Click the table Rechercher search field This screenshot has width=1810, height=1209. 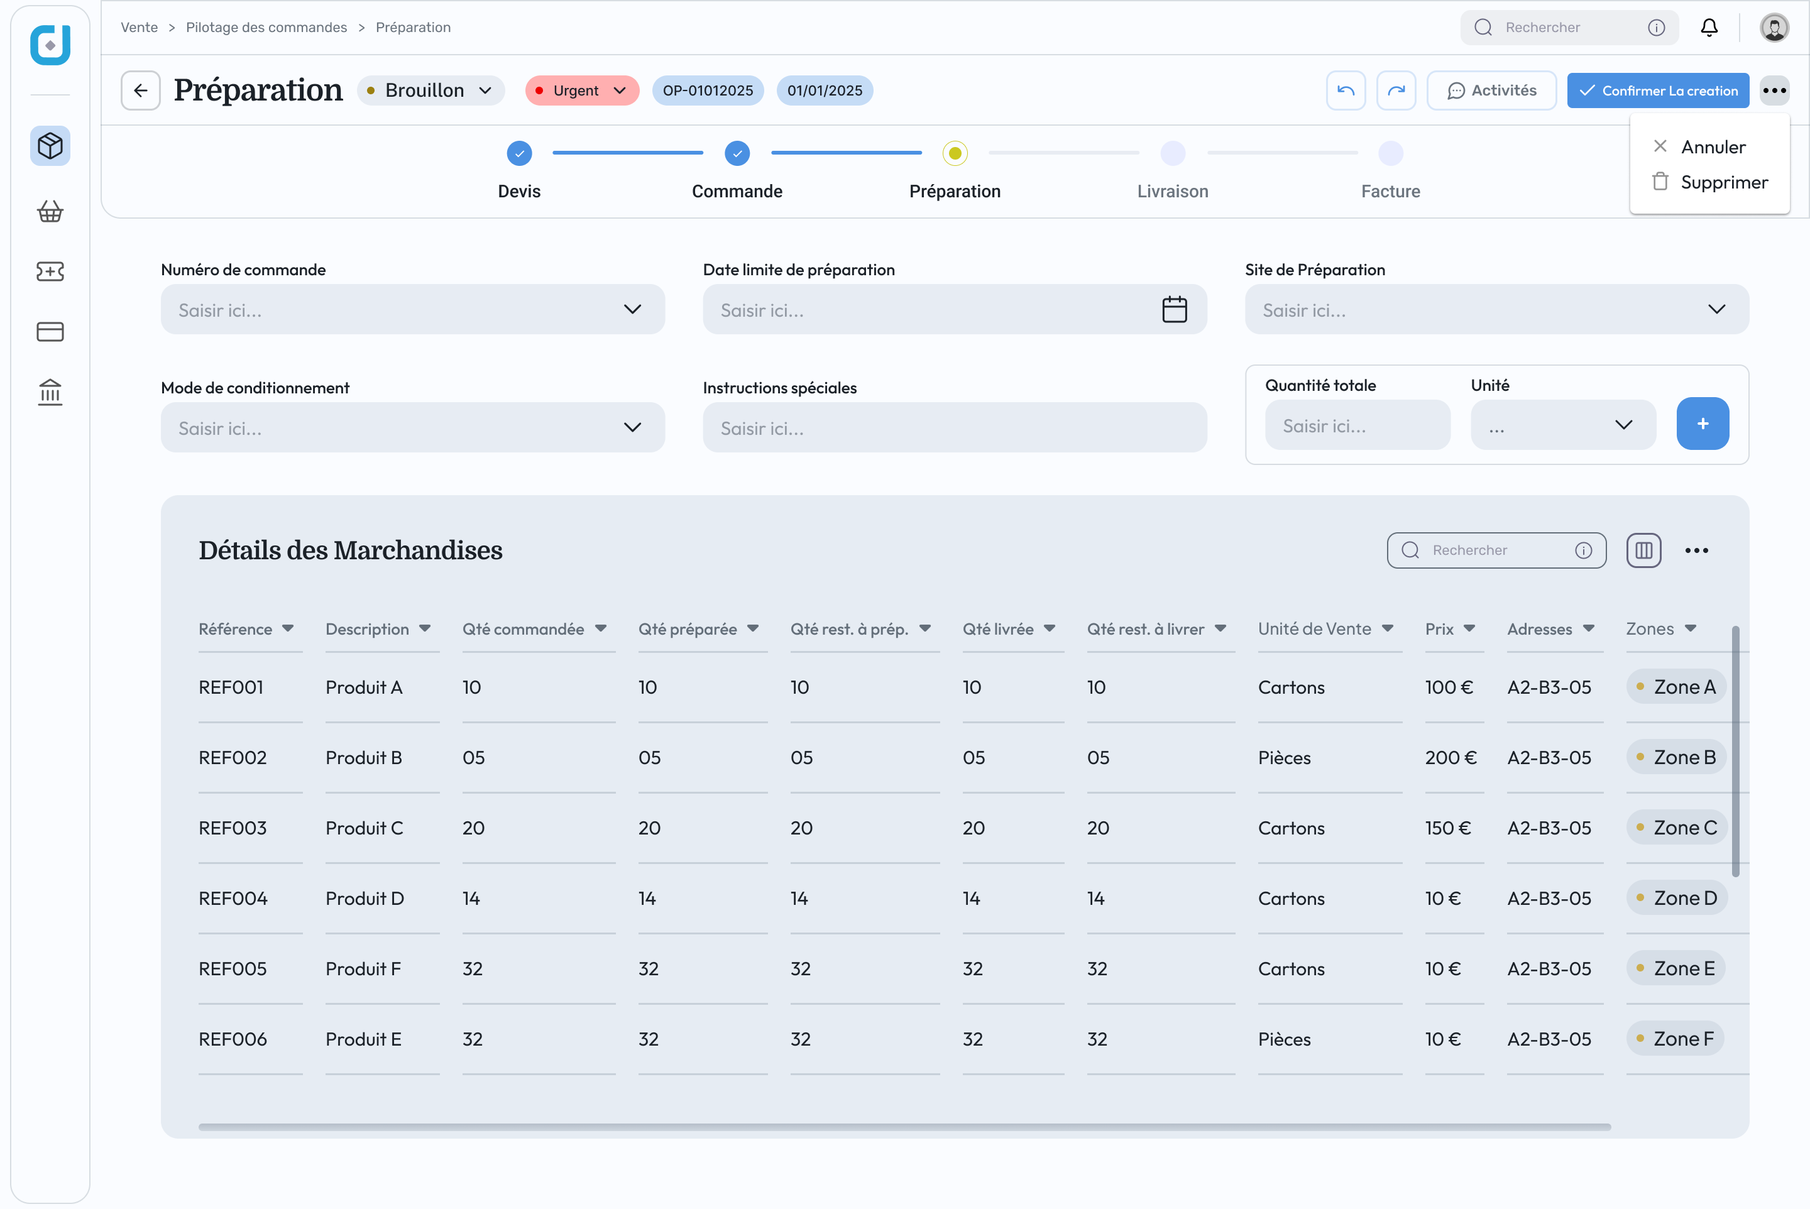click(1496, 550)
